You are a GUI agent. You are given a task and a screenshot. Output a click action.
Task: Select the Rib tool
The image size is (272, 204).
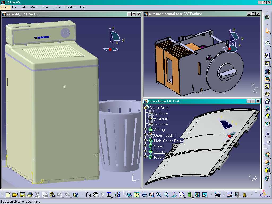pos(267,94)
